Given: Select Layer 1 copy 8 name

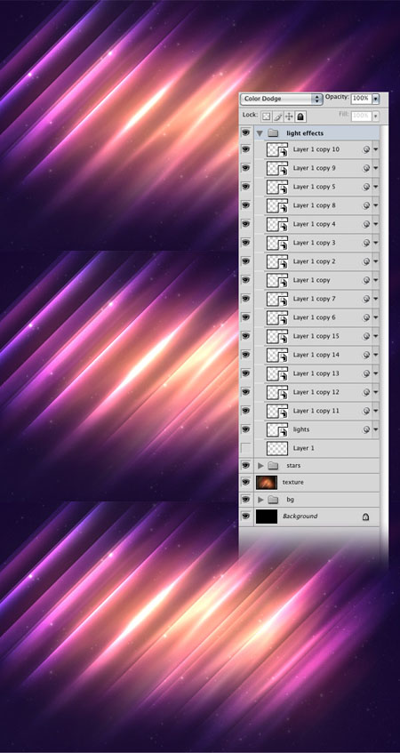Looking at the screenshot, I should 314,205.
